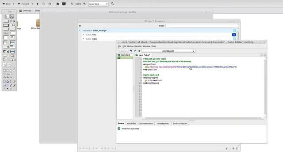Click the "No errors occurred" message
Image resolution: width=283 pixels, height=159 pixels.
pos(130,129)
